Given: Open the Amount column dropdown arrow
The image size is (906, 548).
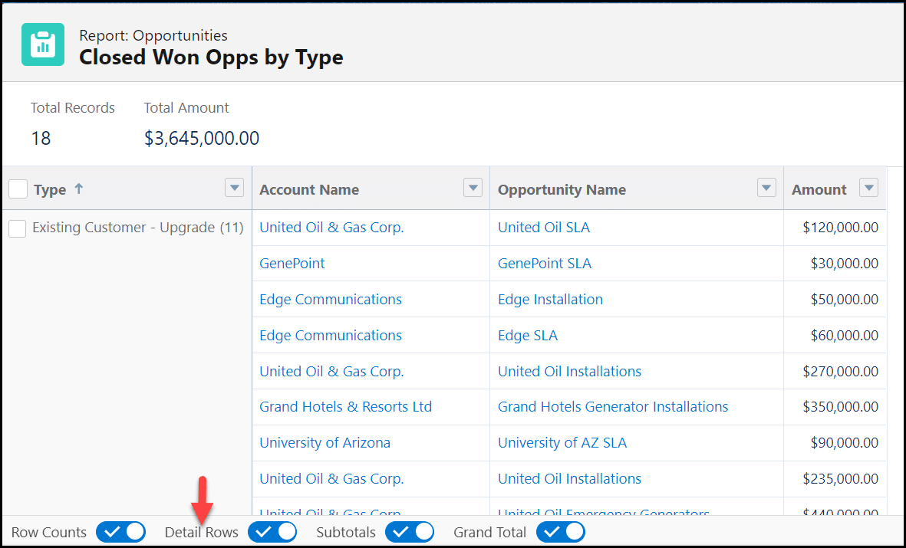Looking at the screenshot, I should point(868,188).
